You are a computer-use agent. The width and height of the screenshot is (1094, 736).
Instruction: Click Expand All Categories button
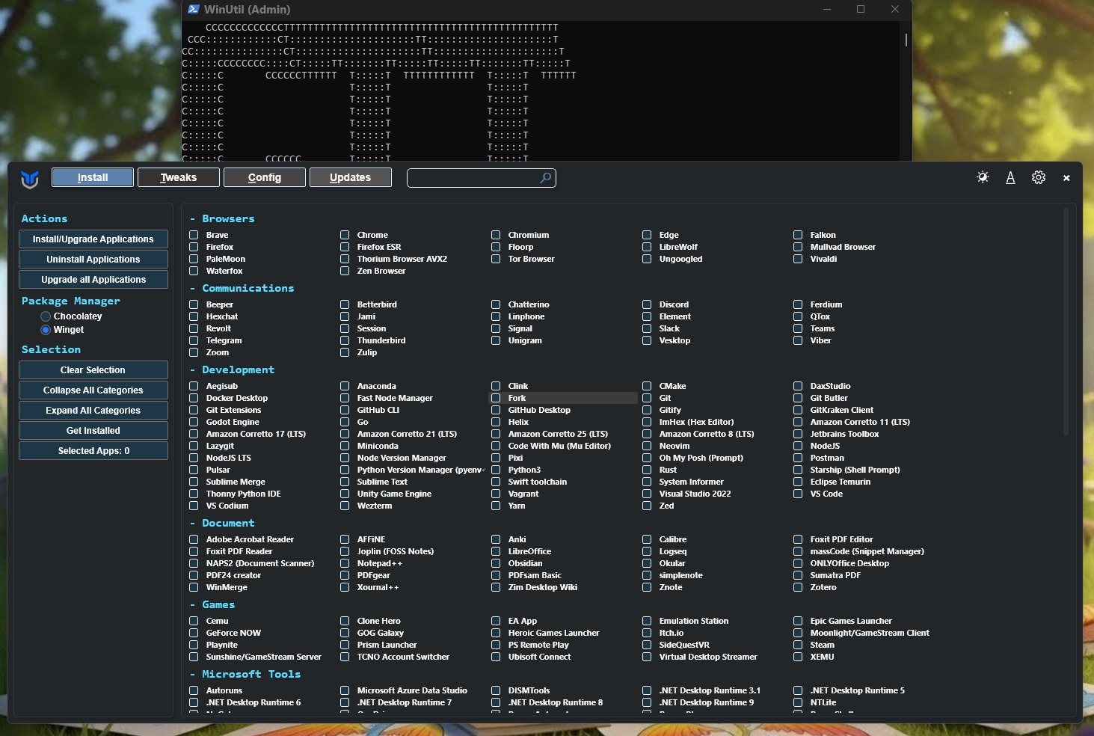[93, 411]
